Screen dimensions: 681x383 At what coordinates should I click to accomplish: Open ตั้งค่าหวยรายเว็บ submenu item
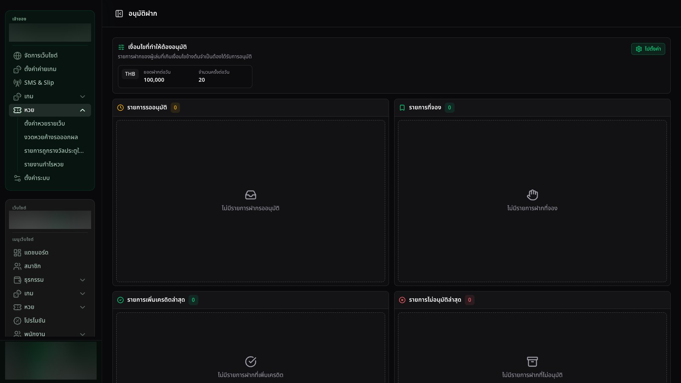[x=45, y=124]
